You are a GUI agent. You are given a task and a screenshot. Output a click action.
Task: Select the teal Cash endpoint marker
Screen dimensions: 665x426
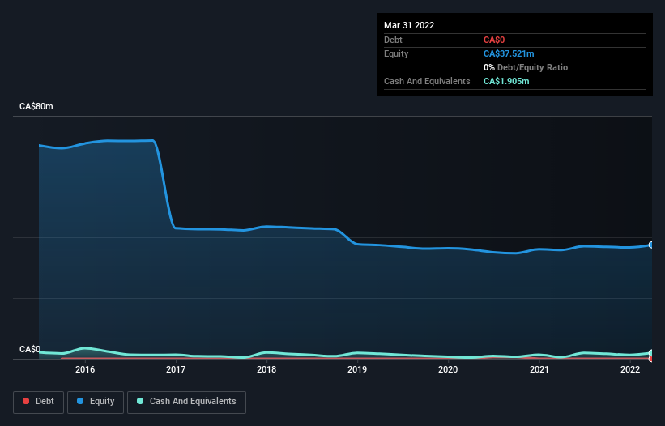pos(651,353)
